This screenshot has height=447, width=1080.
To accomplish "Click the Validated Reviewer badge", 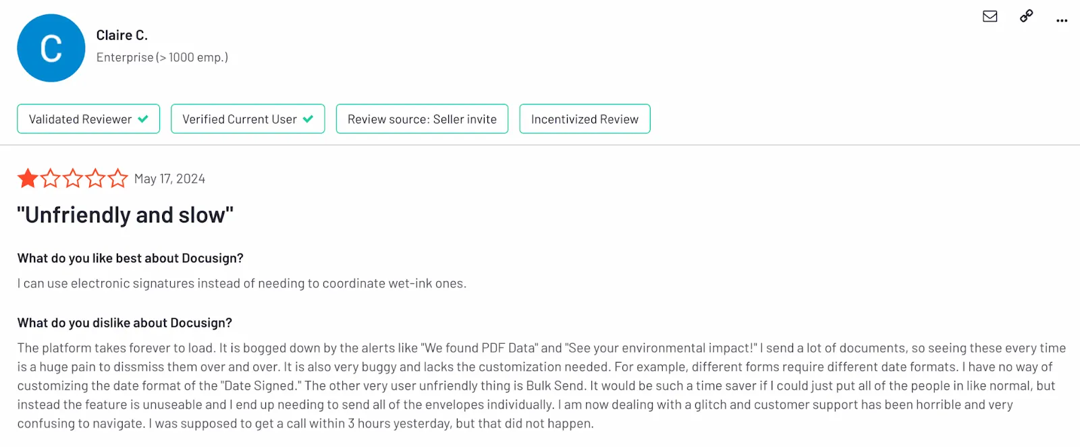I will tap(88, 119).
